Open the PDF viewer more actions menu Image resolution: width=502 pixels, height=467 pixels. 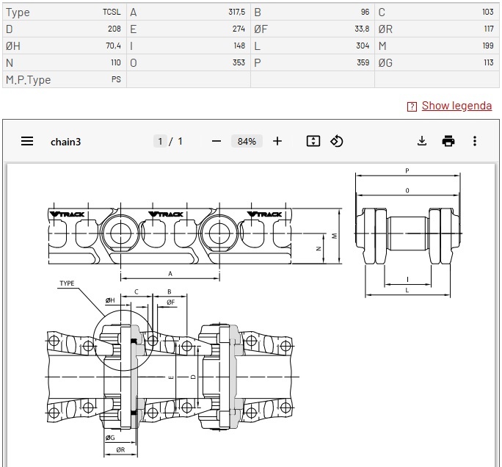pos(475,141)
